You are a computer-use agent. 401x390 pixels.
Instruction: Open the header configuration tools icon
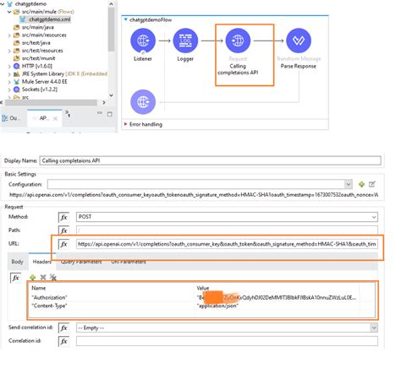coord(53,278)
